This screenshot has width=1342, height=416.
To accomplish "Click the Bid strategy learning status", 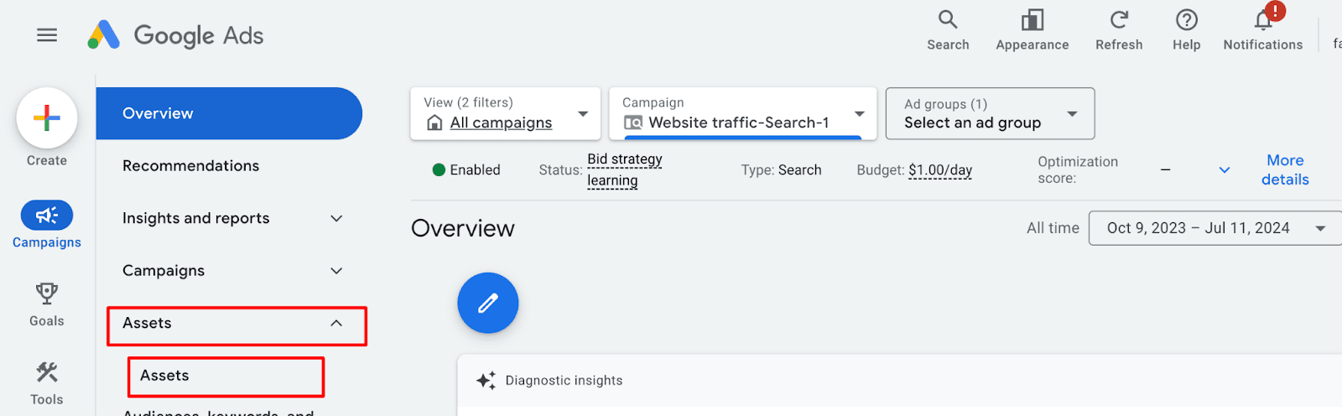I will click(625, 169).
